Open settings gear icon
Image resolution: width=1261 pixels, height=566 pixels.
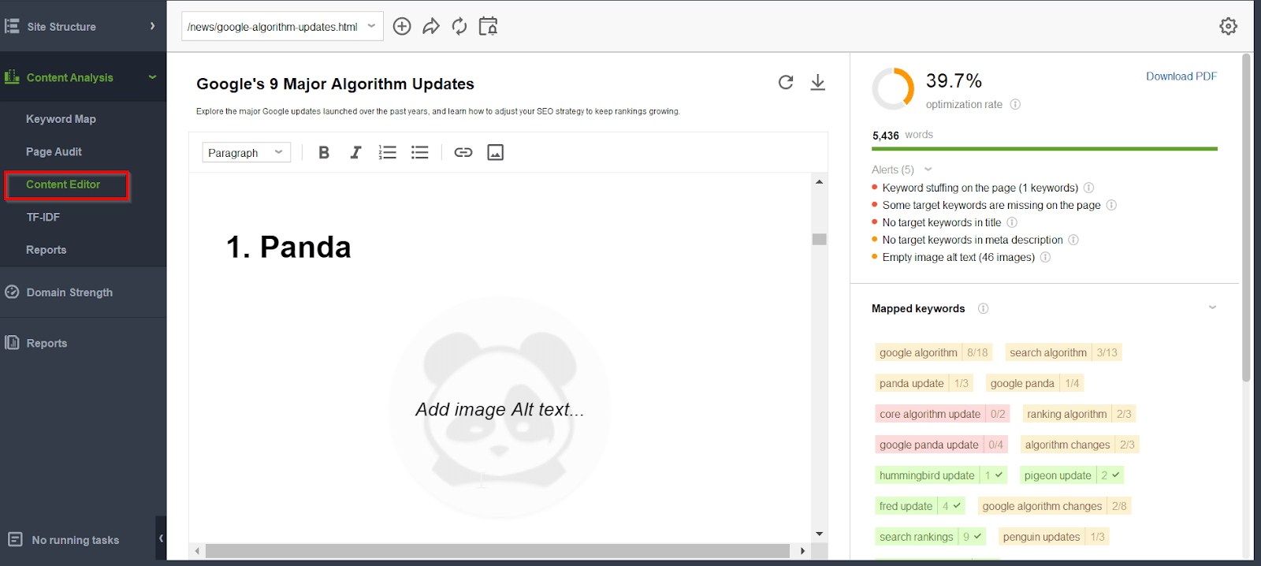[x=1228, y=26]
